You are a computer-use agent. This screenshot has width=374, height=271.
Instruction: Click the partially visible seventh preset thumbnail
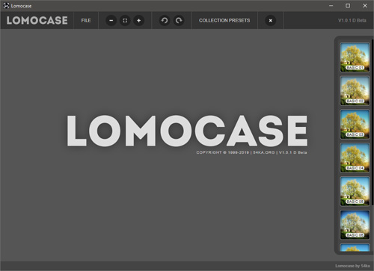coord(355,248)
